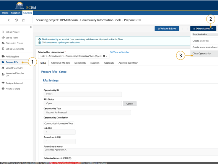The image size is (218, 164).
Task: Switch to the Suppliers tab
Action: [95, 63]
